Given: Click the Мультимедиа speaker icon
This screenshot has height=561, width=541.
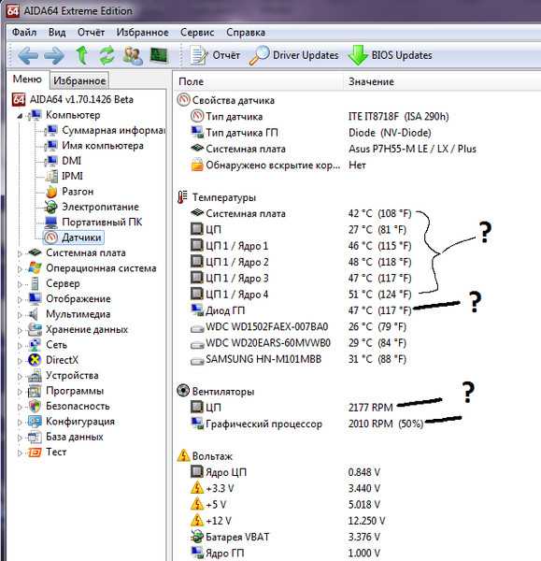Looking at the screenshot, I should coord(34,314).
